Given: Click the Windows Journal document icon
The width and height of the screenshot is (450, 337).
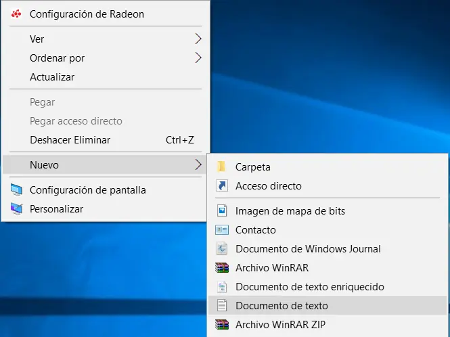Looking at the screenshot, I should (222, 248).
